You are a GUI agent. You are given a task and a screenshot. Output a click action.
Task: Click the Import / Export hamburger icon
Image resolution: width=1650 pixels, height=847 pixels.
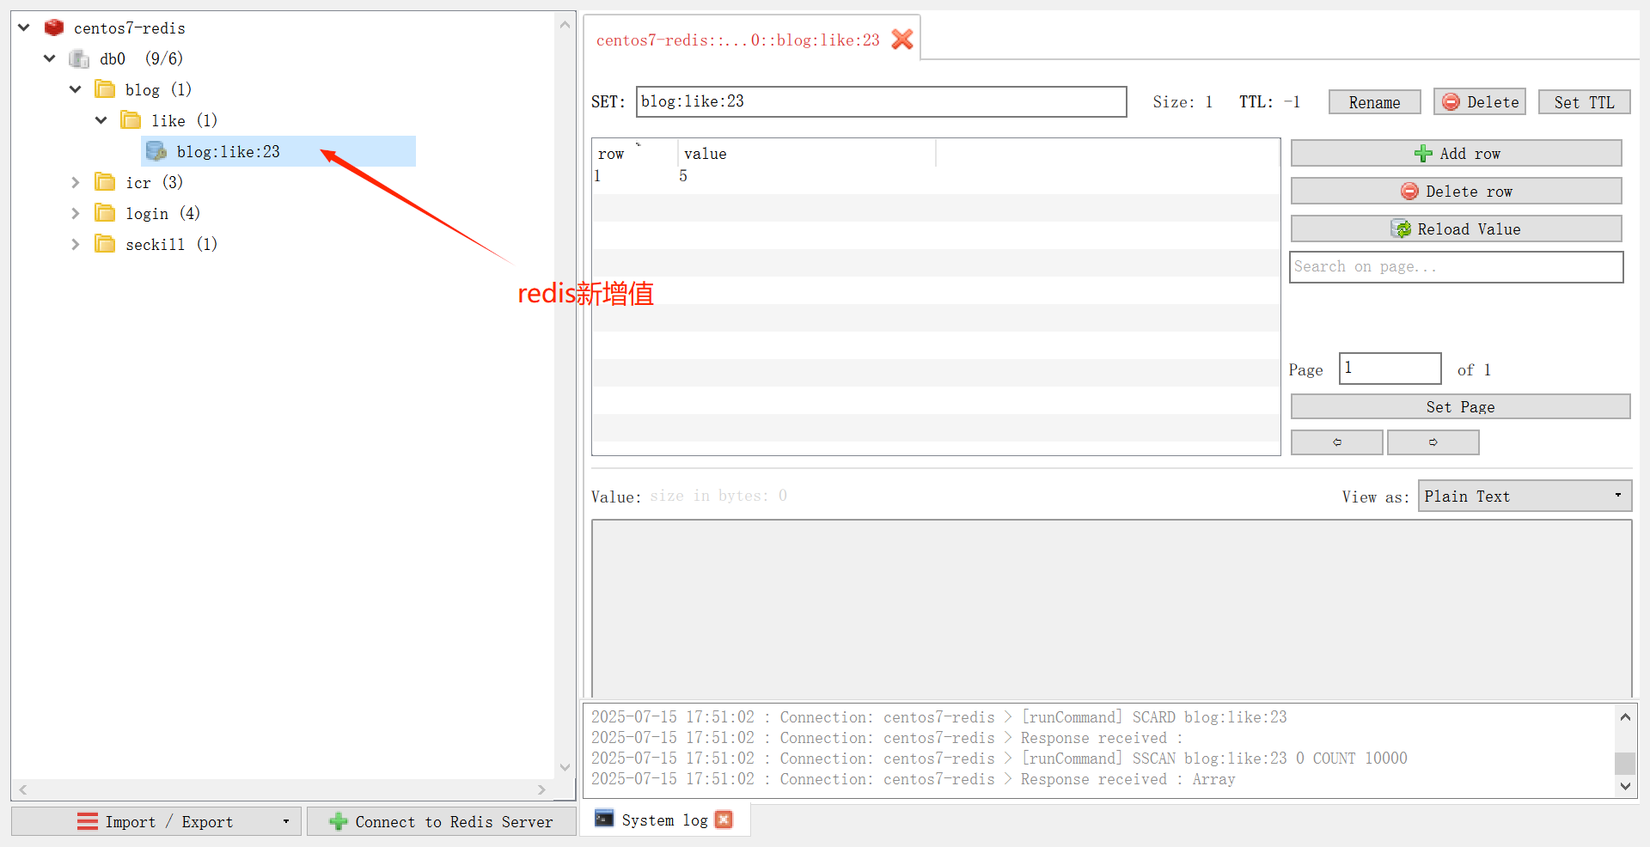click(x=88, y=821)
